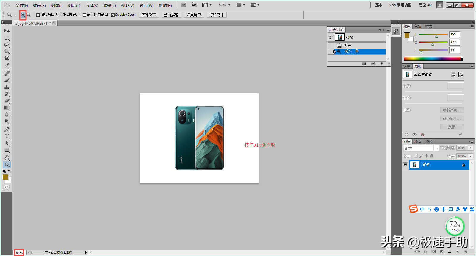The height and width of the screenshot is (256, 476).
Task: Create new snapshot in History panel
Action: click(x=373, y=64)
